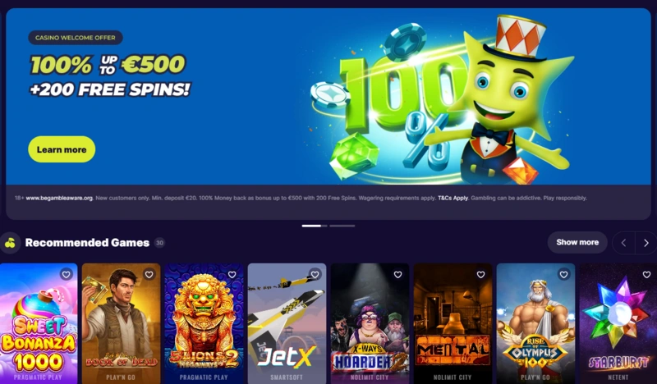Screen dimensions: 657x384
Task: Open the Starburst game thumbnail
Action: tap(618, 324)
